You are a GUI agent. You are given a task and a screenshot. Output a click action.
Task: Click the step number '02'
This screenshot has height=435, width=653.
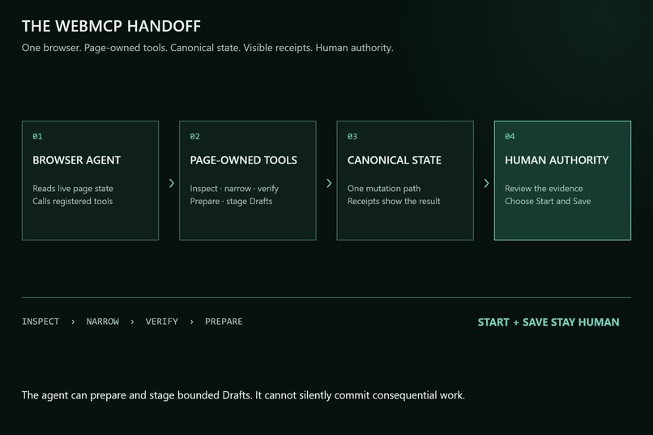195,137
